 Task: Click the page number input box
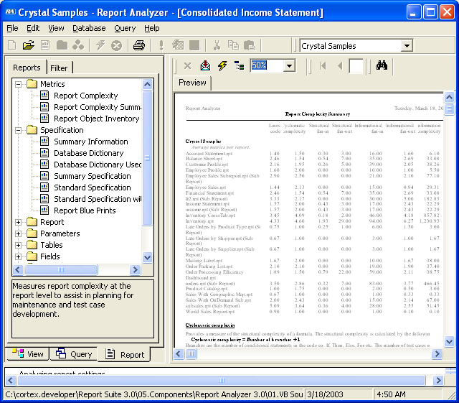tap(356, 65)
